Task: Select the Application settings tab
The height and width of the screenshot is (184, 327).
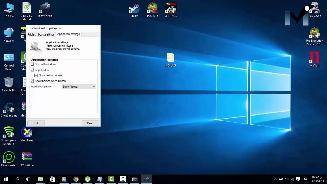Action: coord(68,34)
